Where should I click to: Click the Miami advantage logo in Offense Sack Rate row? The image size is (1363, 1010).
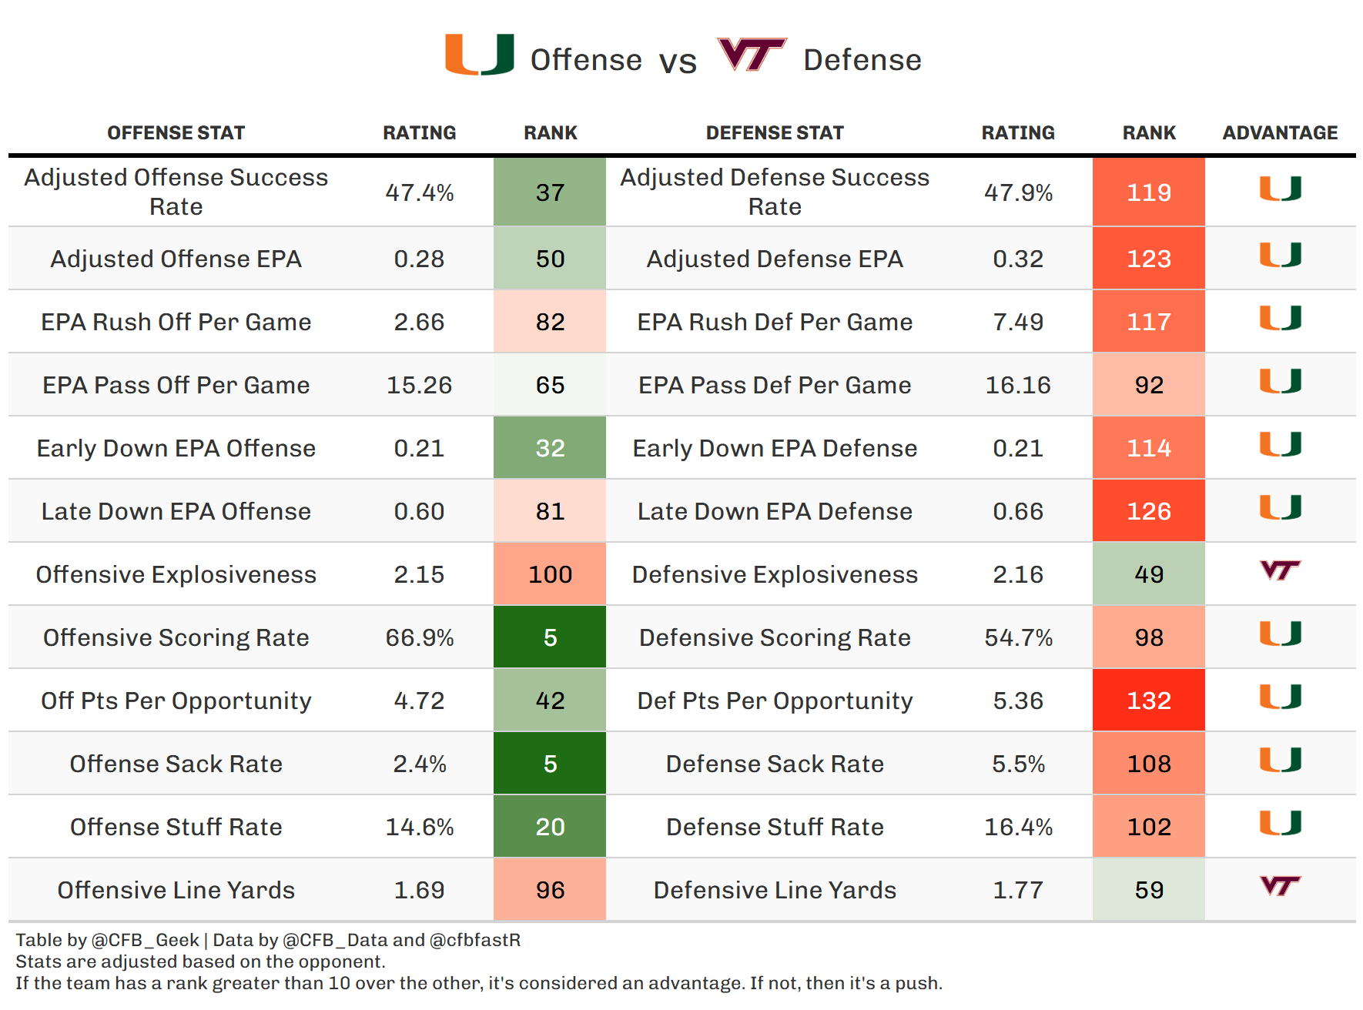pos(1280,760)
